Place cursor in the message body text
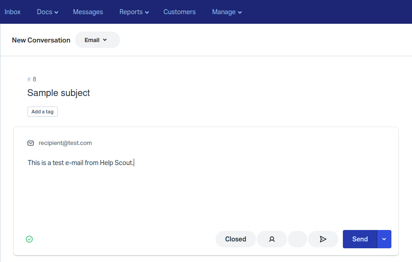Image resolution: width=412 pixels, height=262 pixels. coord(81,163)
